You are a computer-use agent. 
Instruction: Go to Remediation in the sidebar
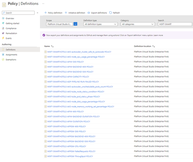coord(11,33)
